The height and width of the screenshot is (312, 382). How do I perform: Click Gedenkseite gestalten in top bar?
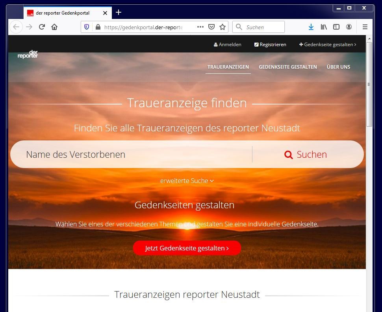[x=328, y=45]
